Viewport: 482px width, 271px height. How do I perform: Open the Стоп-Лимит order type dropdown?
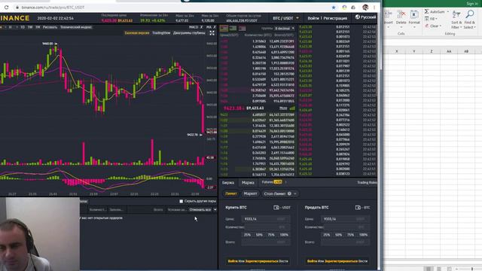279,193
